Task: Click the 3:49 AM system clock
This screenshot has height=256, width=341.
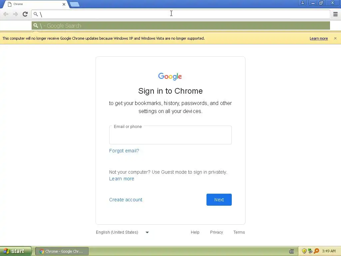Action: coord(329,251)
